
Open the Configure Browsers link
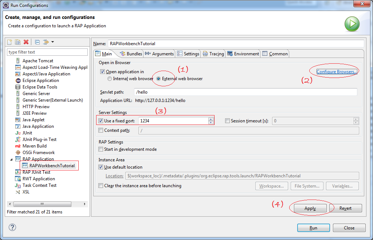(336, 72)
